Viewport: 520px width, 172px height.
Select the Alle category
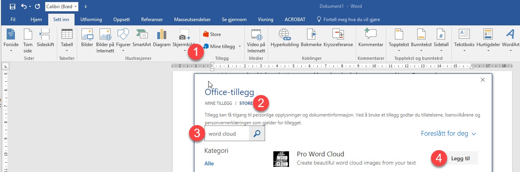pyautogui.click(x=209, y=163)
